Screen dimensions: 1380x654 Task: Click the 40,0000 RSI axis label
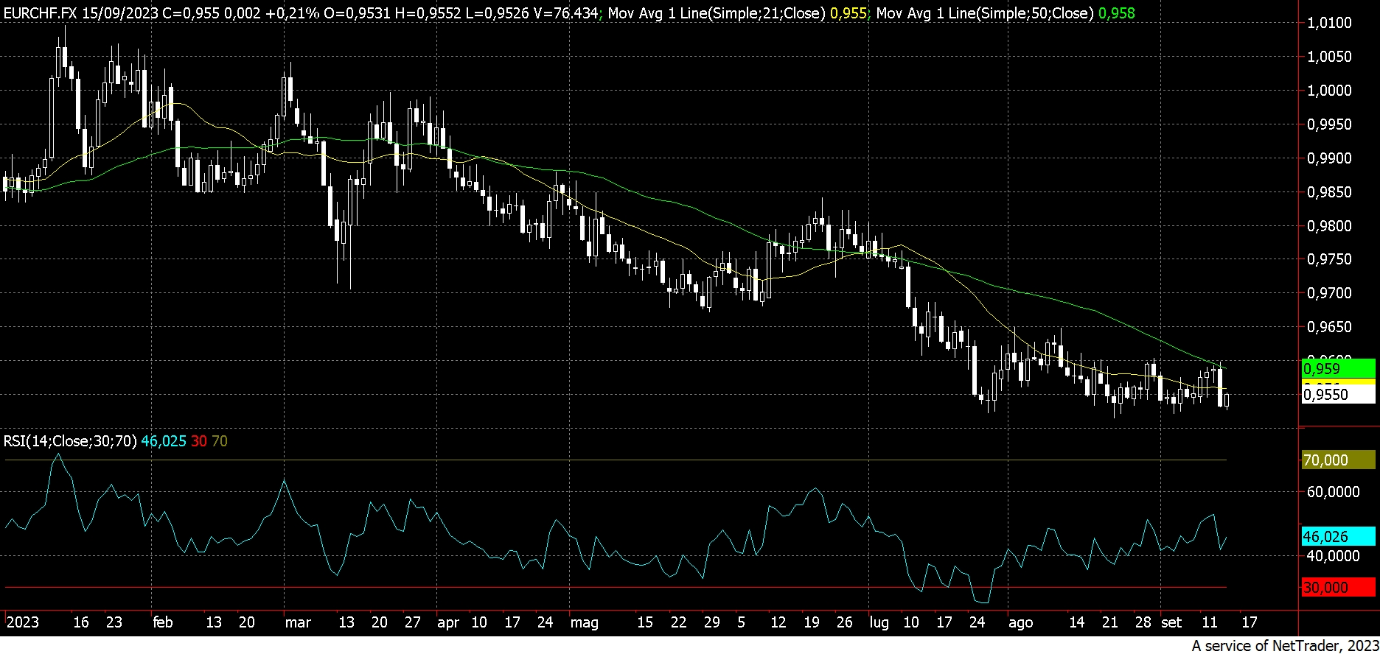point(1333,556)
